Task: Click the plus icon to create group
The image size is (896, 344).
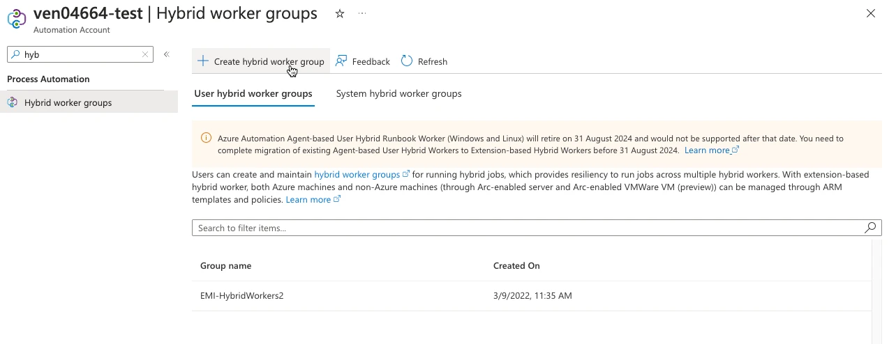Action: pos(203,61)
